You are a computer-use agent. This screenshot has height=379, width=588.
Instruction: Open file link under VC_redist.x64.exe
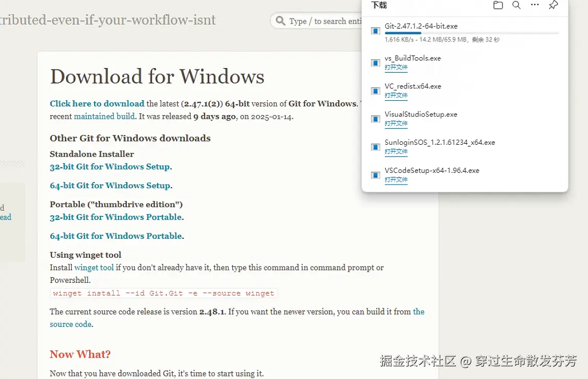pyautogui.click(x=396, y=95)
